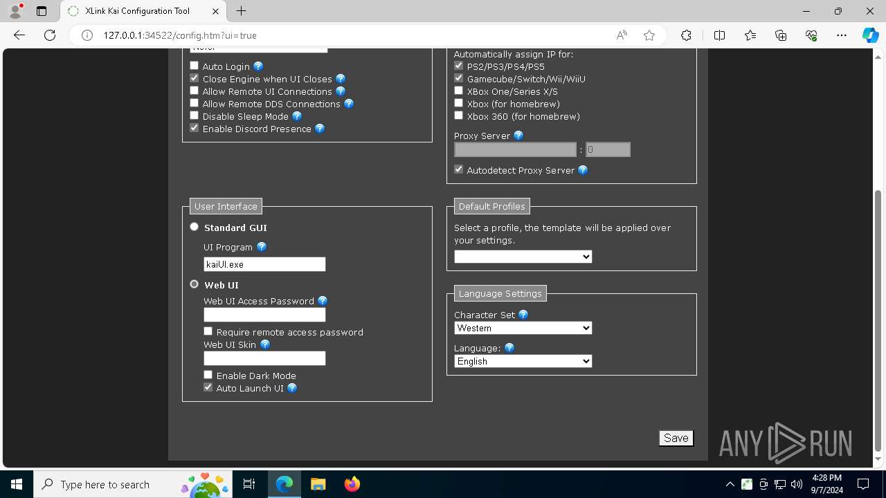
Task: Open browser tab actions menu
Action: coord(42,11)
